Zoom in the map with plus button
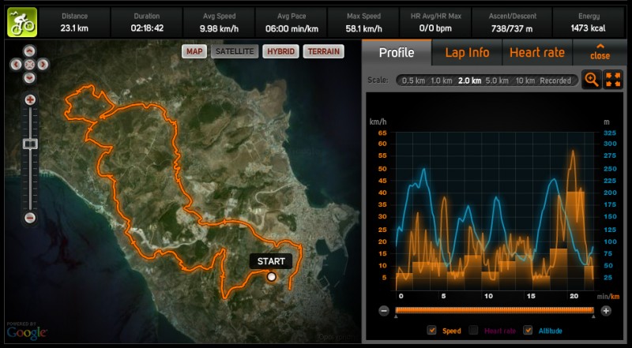The image size is (632, 348). point(30,99)
